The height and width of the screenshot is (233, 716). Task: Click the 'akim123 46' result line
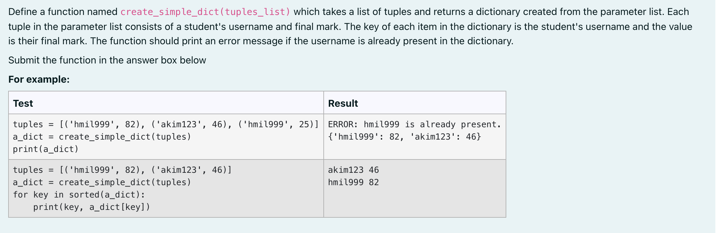353,170
